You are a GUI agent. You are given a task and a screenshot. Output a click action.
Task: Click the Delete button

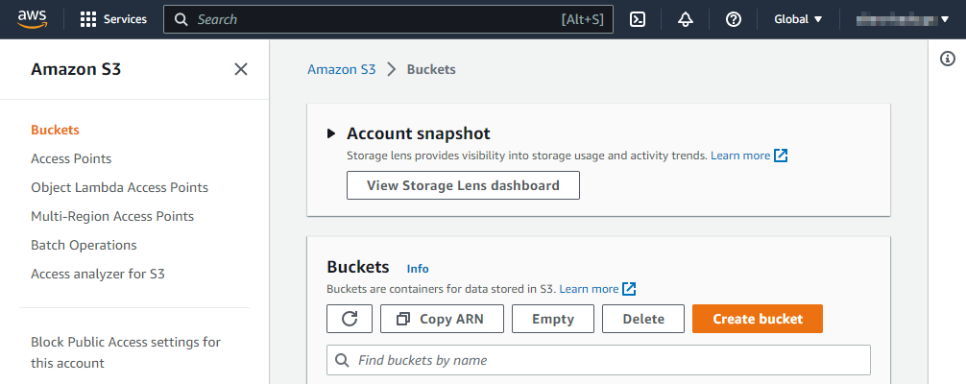[643, 319]
